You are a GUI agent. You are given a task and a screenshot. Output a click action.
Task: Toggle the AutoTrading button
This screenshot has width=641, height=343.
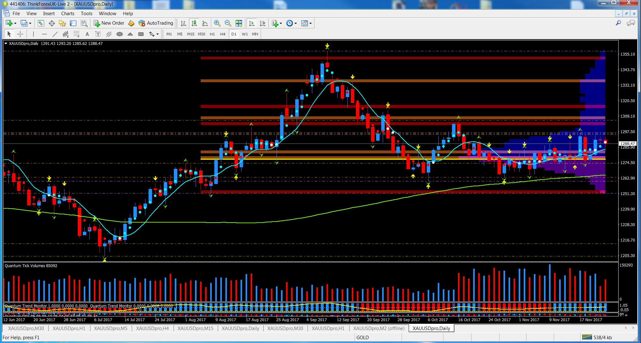(x=156, y=23)
